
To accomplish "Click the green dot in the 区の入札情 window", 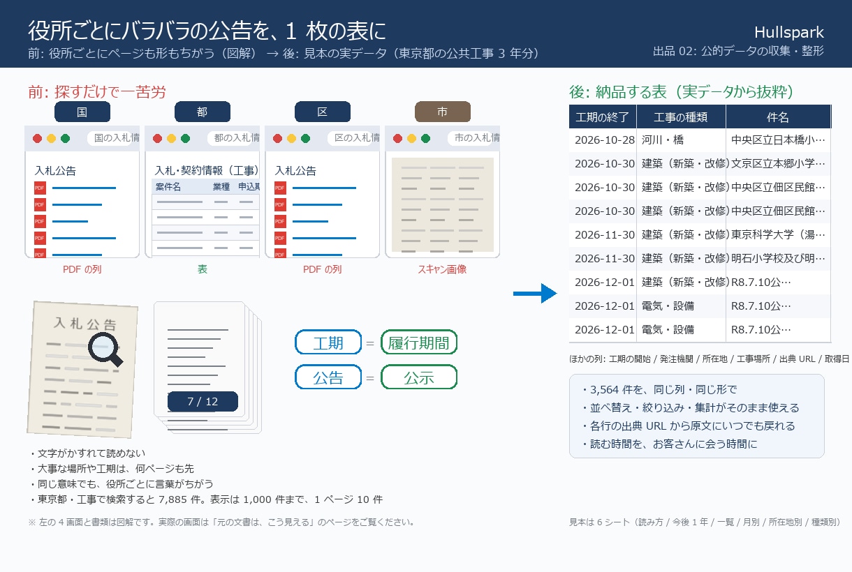I will (x=306, y=139).
